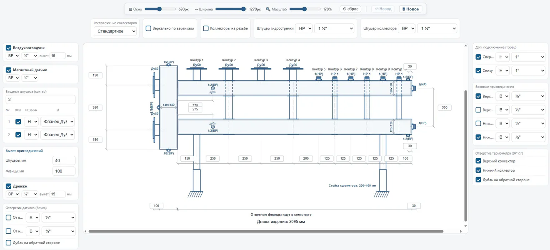The height and width of the screenshot is (250, 550).
Task: Focus the Вводные штуцера count field
Action: tap(40, 100)
